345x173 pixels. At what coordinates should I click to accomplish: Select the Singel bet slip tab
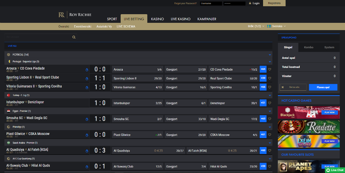(288, 47)
